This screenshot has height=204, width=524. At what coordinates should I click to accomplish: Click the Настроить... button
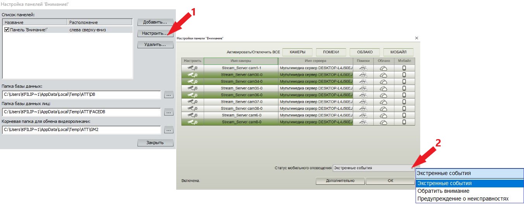[155, 34]
